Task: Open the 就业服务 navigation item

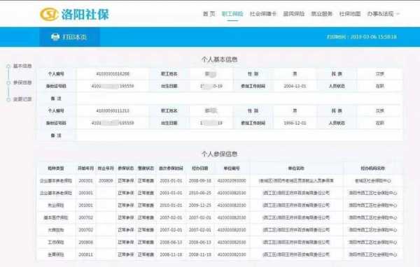Action: (x=322, y=14)
